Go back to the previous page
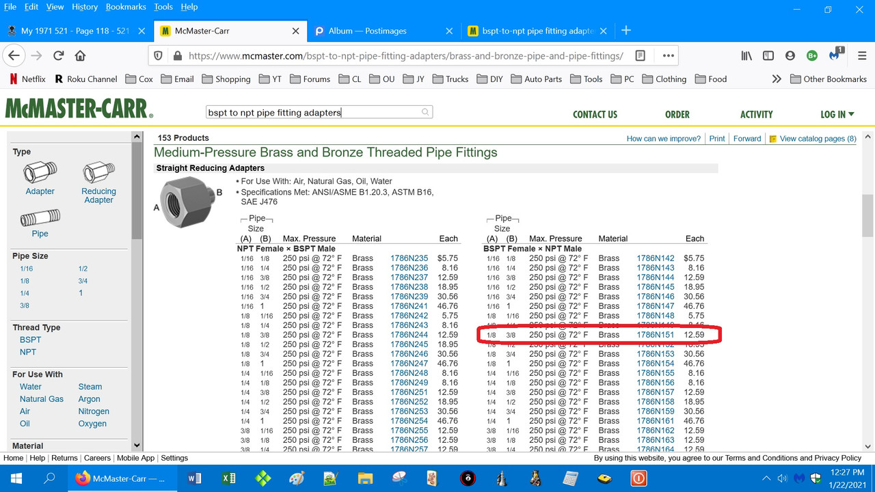Image resolution: width=875 pixels, height=492 pixels. (x=14, y=55)
